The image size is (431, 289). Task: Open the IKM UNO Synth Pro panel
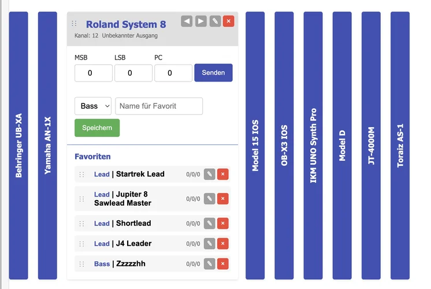(313, 146)
